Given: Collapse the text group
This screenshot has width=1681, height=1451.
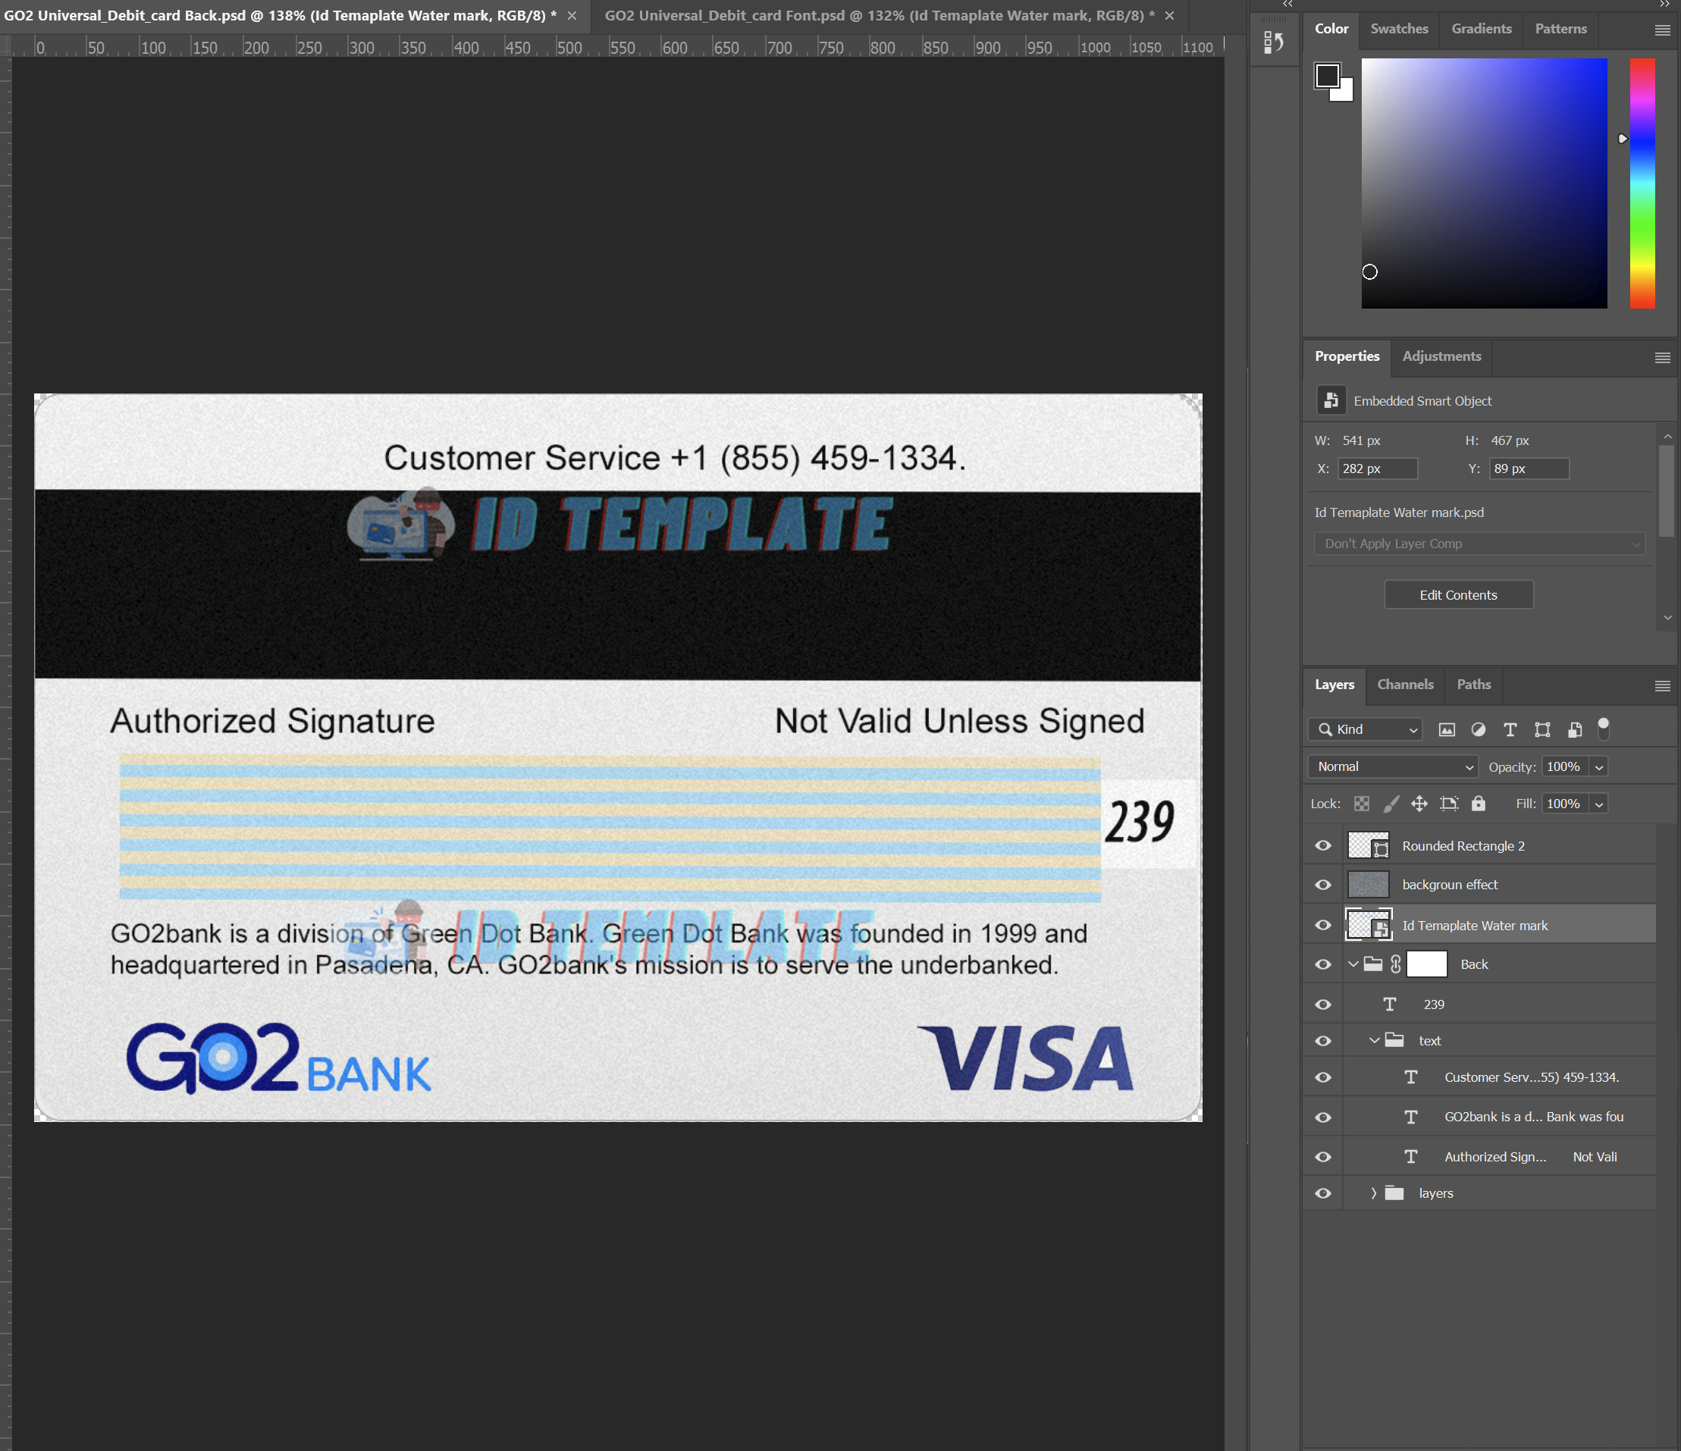Looking at the screenshot, I should 1375,1041.
